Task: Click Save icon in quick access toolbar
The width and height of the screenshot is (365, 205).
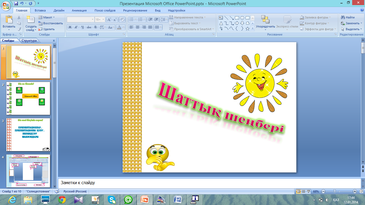Action: coord(16,4)
